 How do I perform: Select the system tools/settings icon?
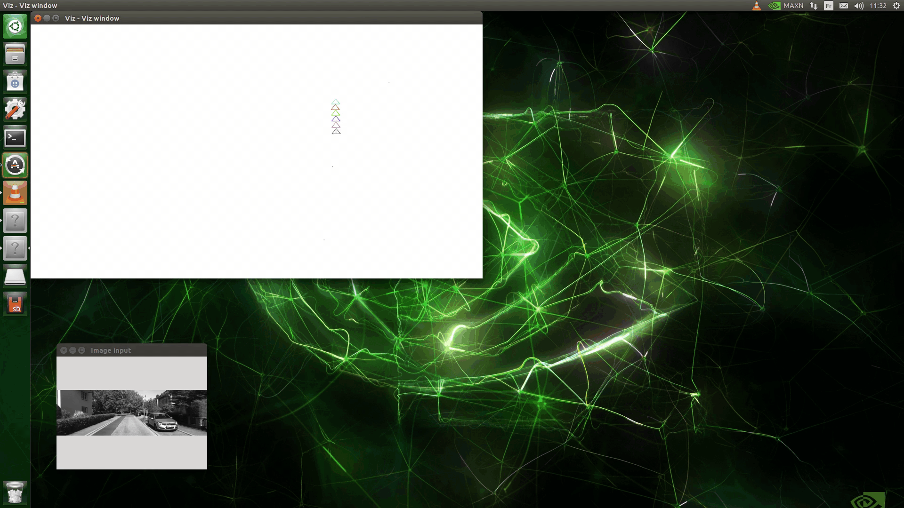15,109
